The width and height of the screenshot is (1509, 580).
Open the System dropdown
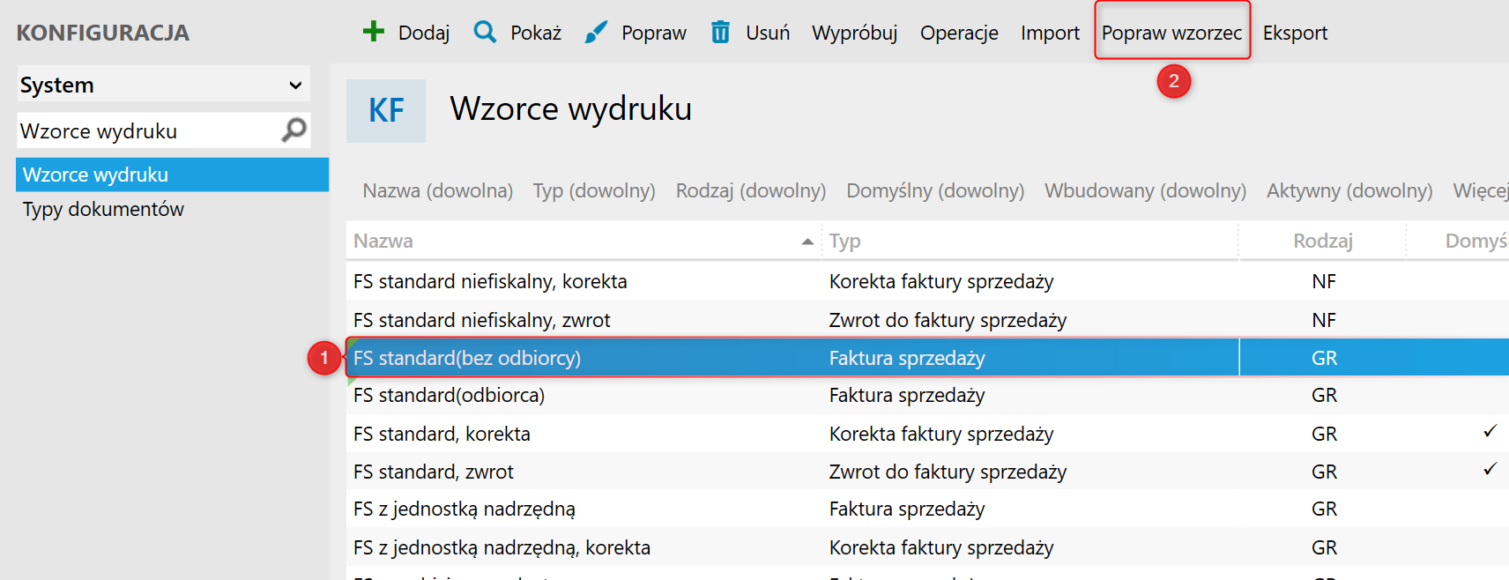163,85
